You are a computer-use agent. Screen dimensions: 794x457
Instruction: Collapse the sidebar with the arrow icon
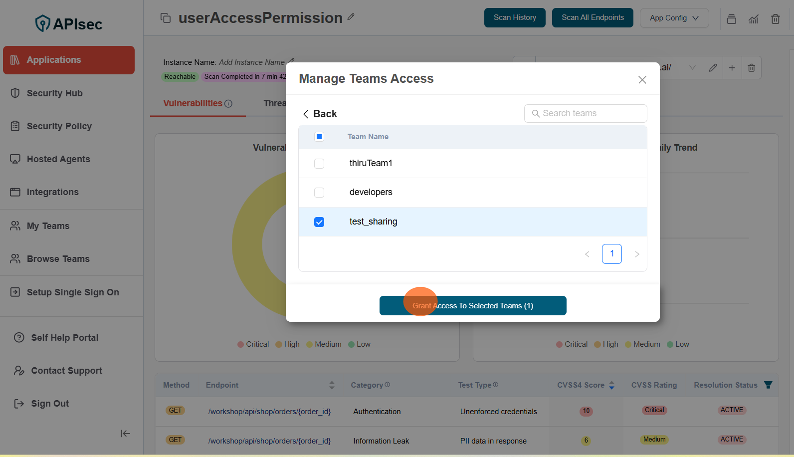coord(125,434)
